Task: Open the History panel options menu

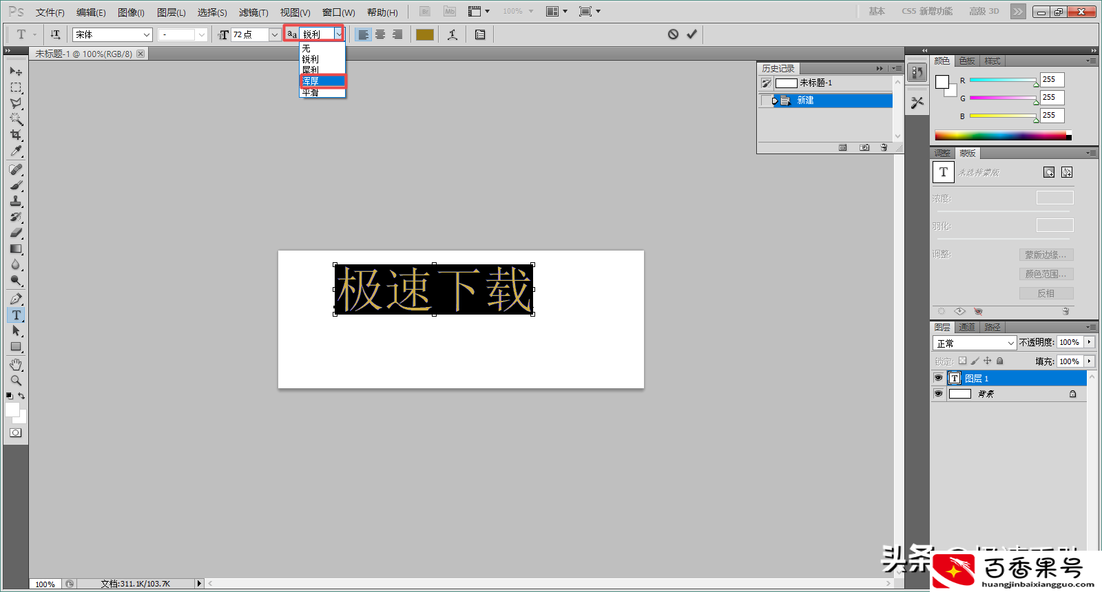Action: tap(896, 68)
